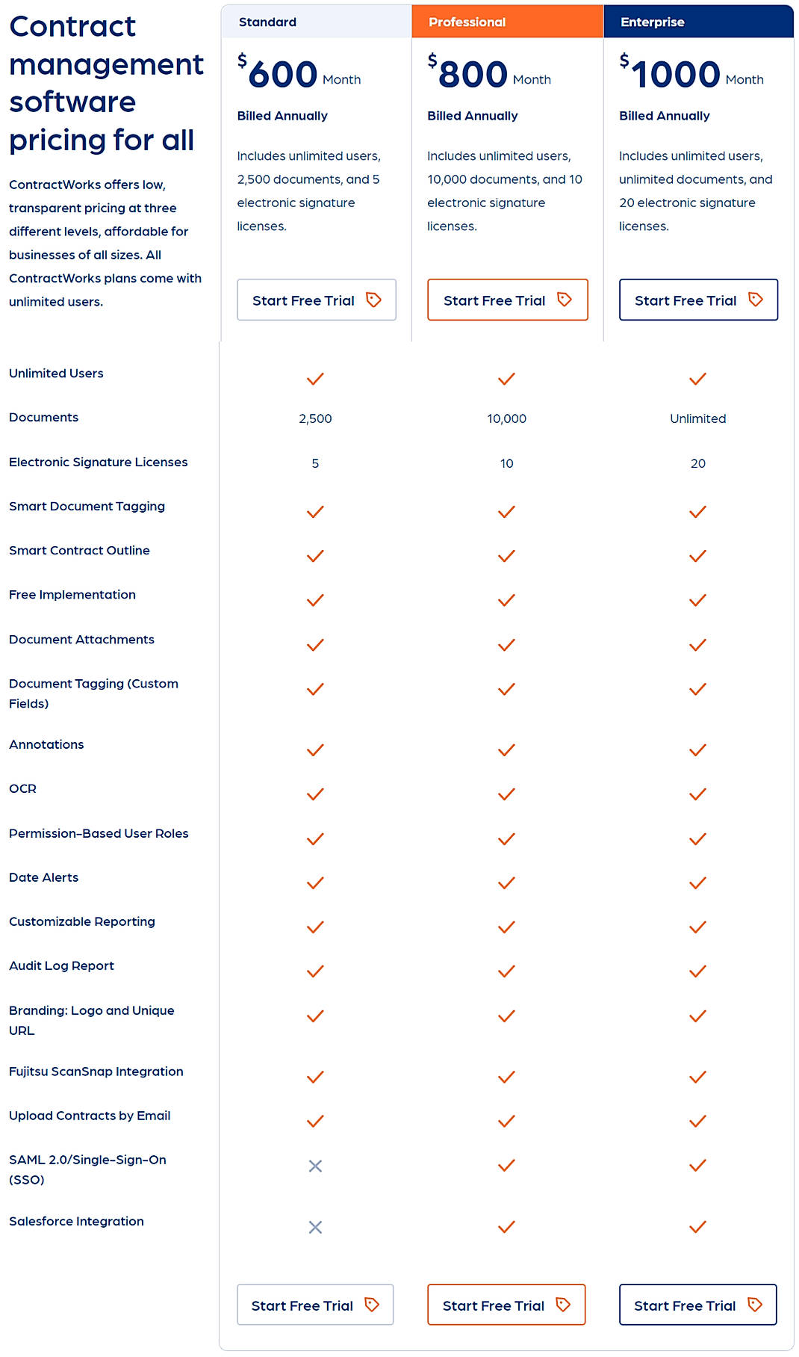
Task: Click the tag icon on bottom Enterprise trial button
Action: (x=756, y=1305)
